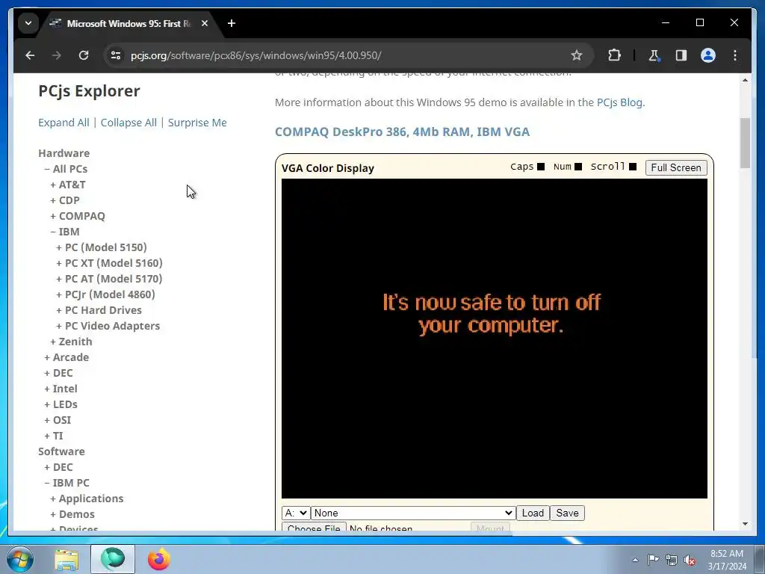
Task: Click the Scroll indicator light
Action: 633,167
